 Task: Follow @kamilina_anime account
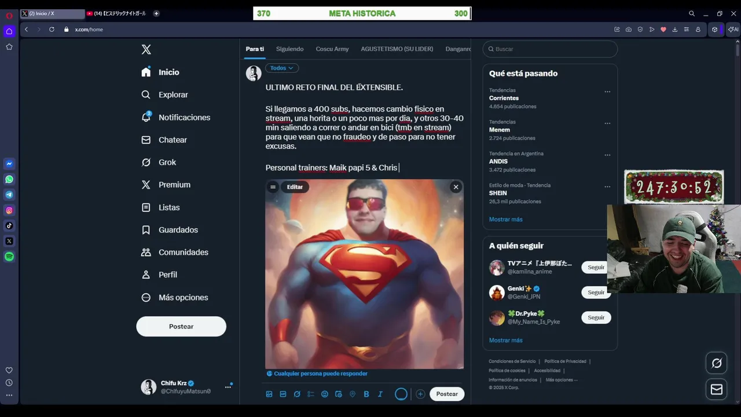pyautogui.click(x=596, y=268)
